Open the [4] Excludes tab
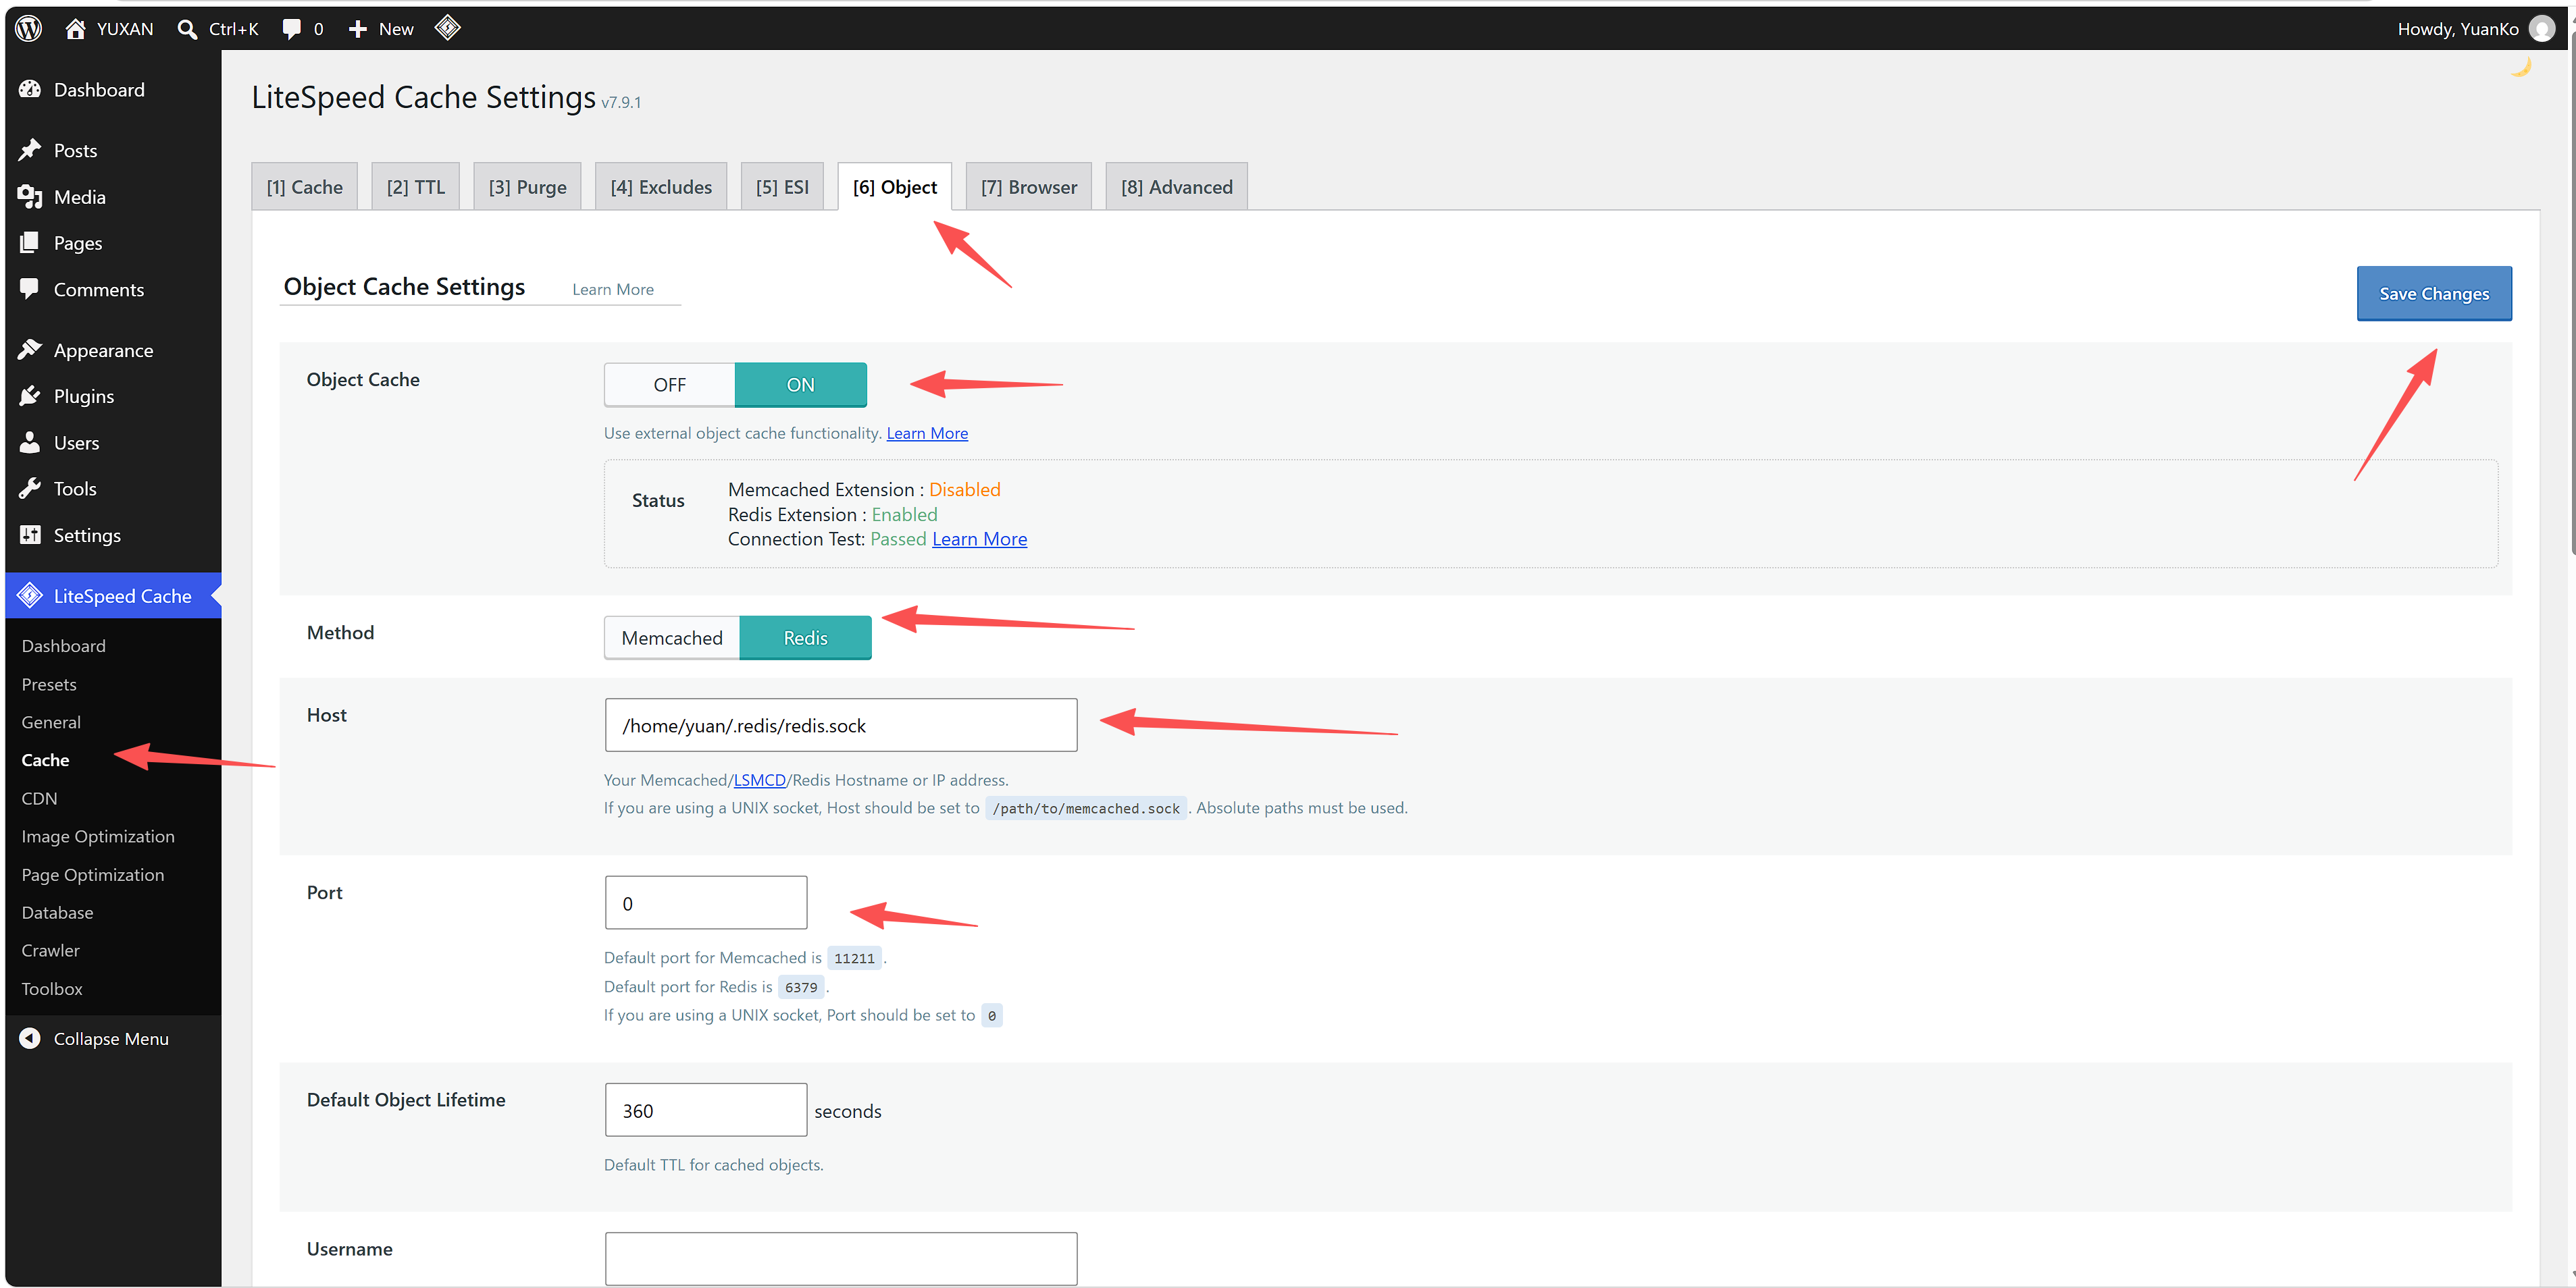Screen dimensions: 2576x1288 click(x=661, y=187)
